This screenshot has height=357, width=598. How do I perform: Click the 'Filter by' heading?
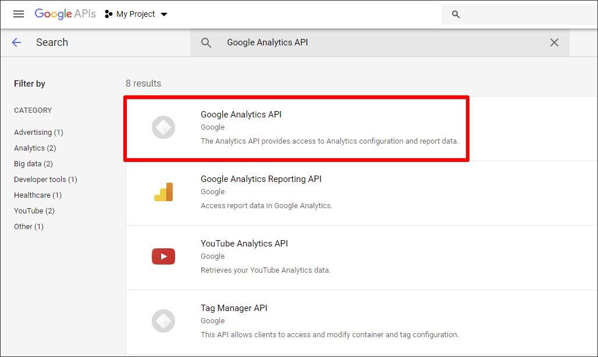point(29,84)
